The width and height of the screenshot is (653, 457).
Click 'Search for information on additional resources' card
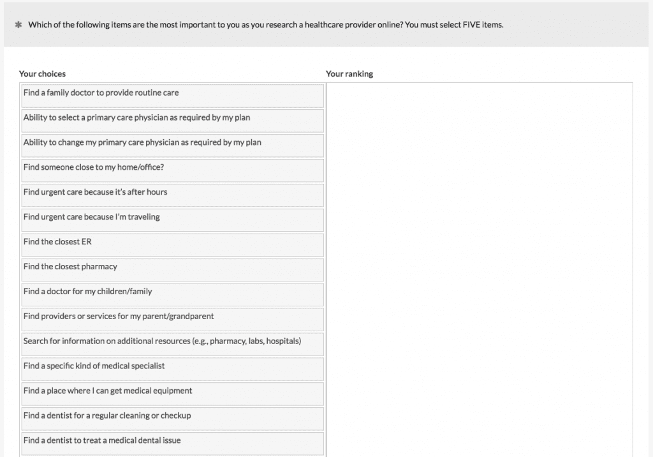pyautogui.click(x=172, y=344)
